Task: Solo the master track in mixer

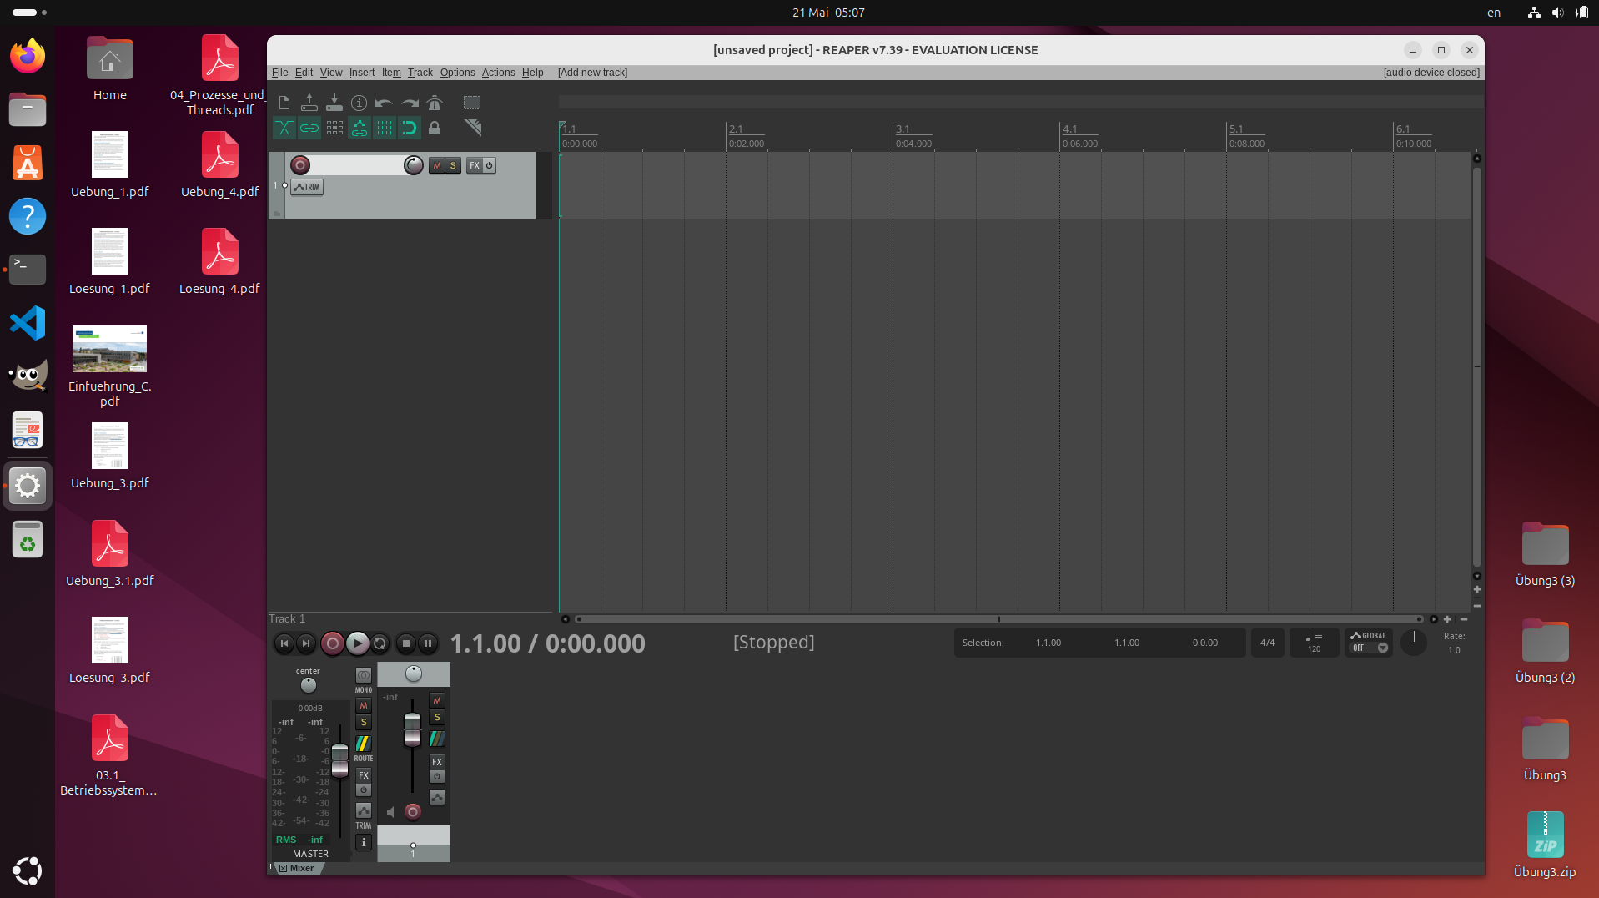Action: point(364,723)
